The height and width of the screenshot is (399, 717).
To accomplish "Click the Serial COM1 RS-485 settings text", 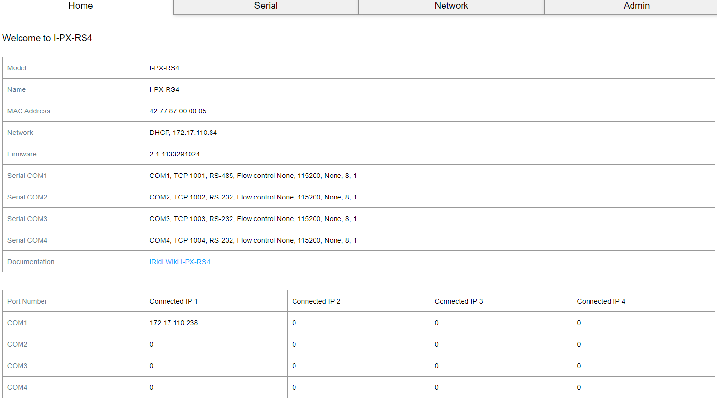I will click(x=253, y=176).
